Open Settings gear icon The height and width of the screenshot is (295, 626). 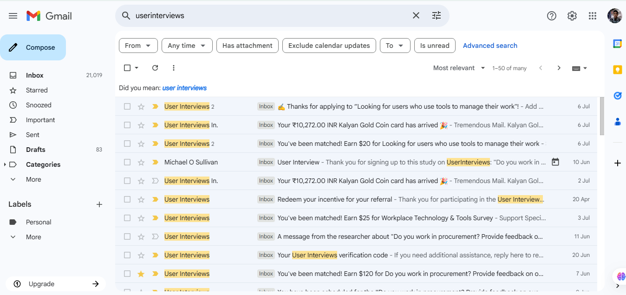pyautogui.click(x=572, y=16)
